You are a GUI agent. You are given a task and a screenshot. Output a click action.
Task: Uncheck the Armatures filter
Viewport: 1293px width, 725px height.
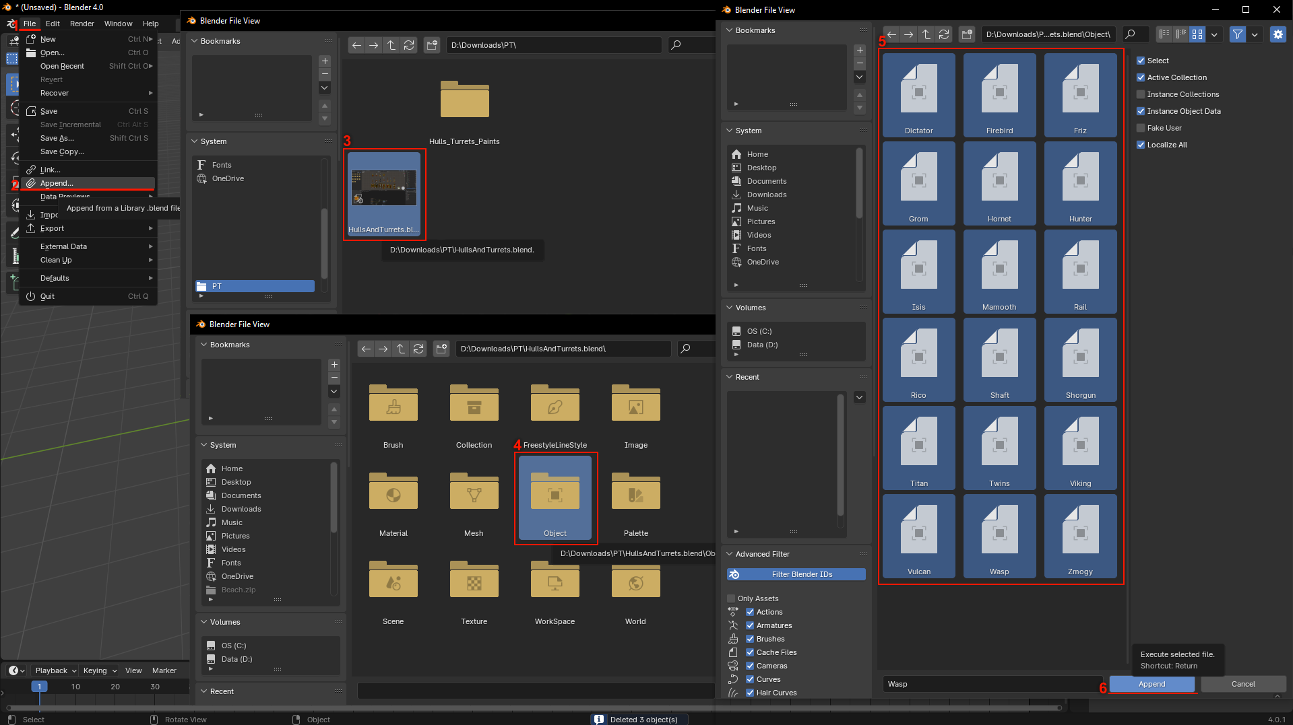click(750, 625)
